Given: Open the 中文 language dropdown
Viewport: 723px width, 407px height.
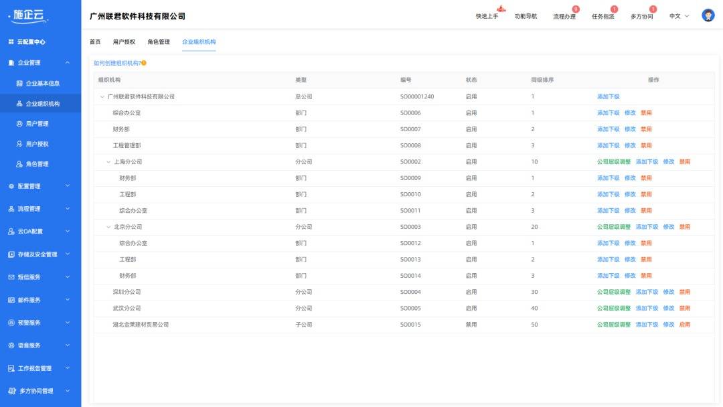Looking at the screenshot, I should click(x=679, y=16).
